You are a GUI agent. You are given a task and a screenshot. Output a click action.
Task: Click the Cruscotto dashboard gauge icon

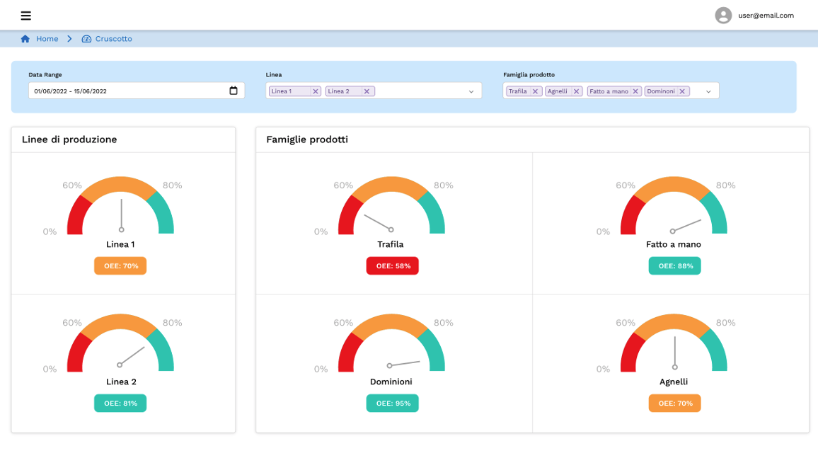tap(86, 39)
